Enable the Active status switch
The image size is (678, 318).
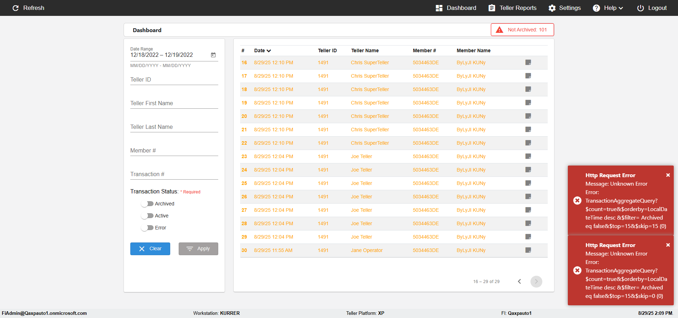[x=147, y=216]
